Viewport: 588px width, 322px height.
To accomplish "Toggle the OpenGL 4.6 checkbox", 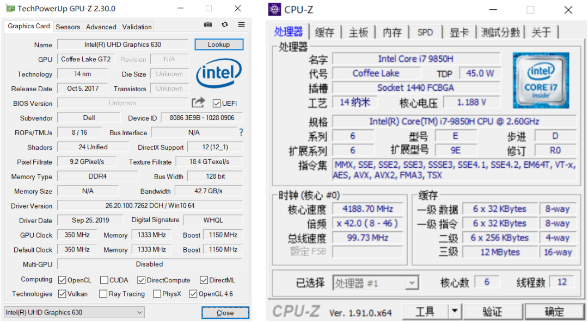I will [193, 294].
